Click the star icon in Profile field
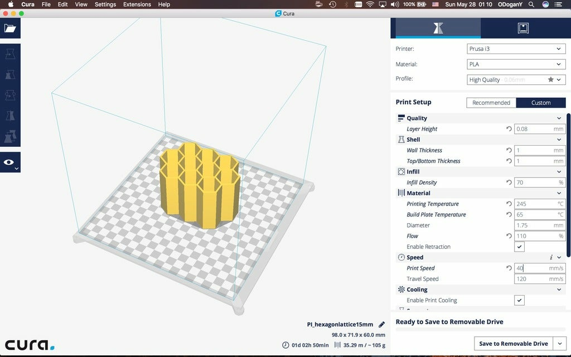This screenshot has height=357, width=571. (x=550, y=79)
